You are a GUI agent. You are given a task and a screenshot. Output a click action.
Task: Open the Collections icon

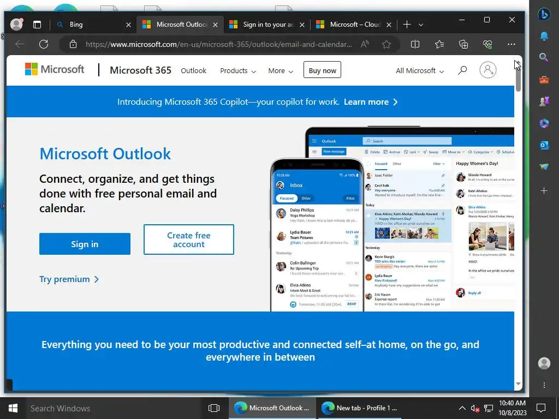click(463, 44)
